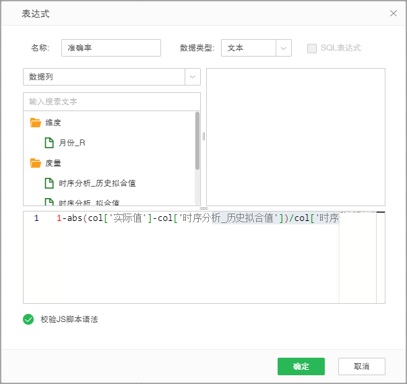Select the partially visible 时序分析_拟合值 item
The width and height of the screenshot is (407, 384).
click(89, 202)
